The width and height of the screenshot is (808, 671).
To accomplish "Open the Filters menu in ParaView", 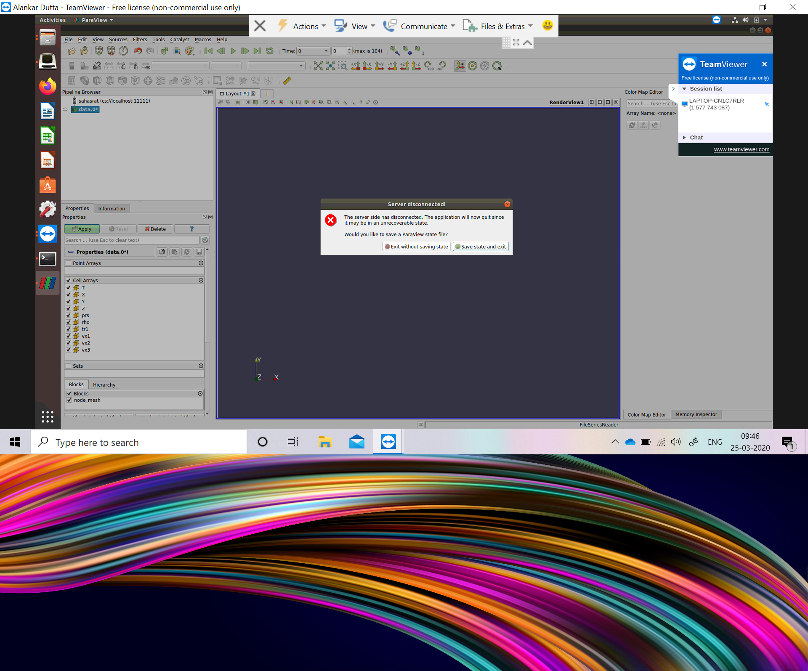I will coord(140,40).
